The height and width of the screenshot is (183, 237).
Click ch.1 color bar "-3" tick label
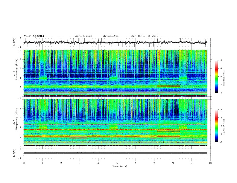[x=221, y=60]
